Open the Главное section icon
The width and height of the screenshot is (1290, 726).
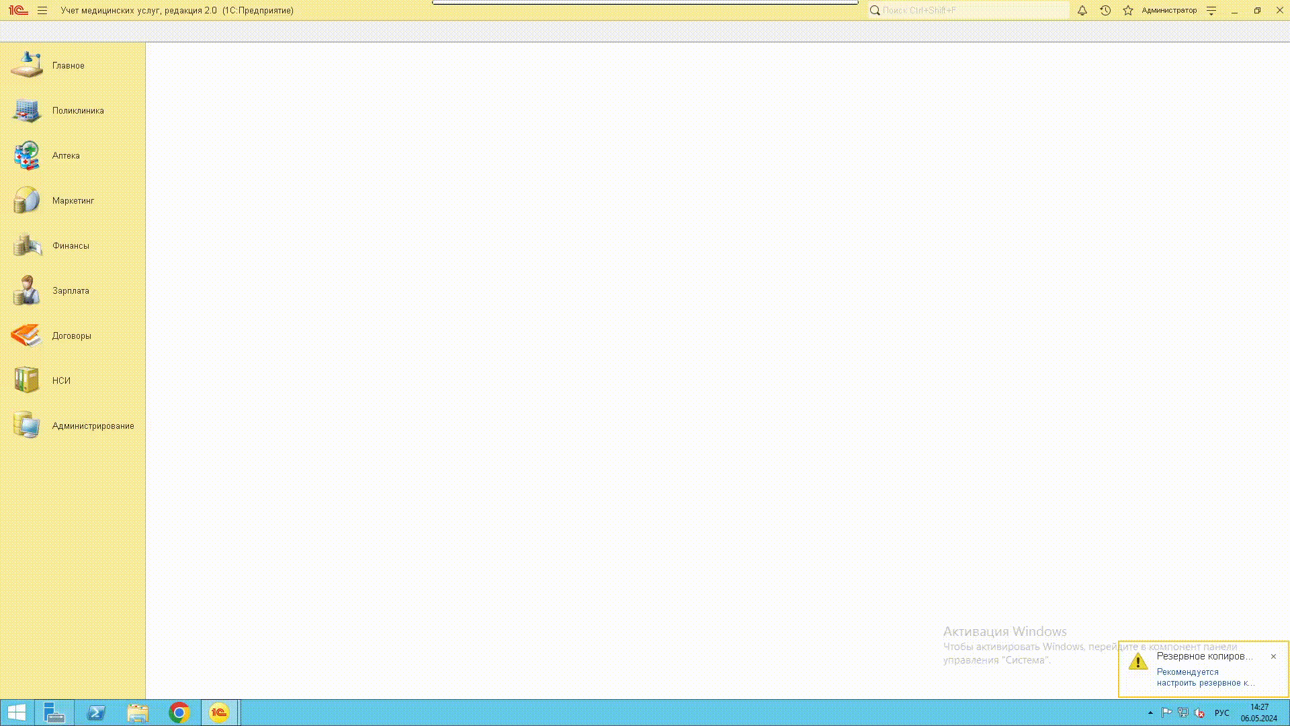tap(27, 65)
